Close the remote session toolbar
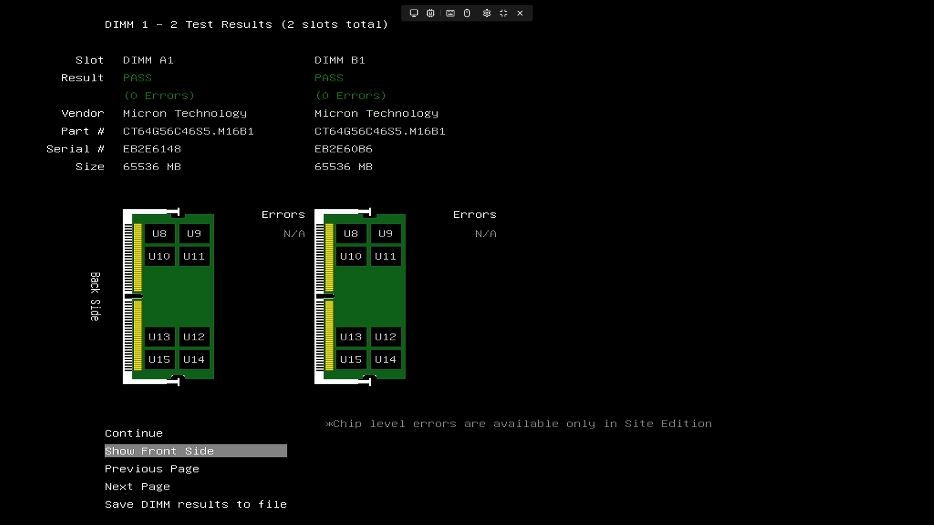 click(x=520, y=13)
